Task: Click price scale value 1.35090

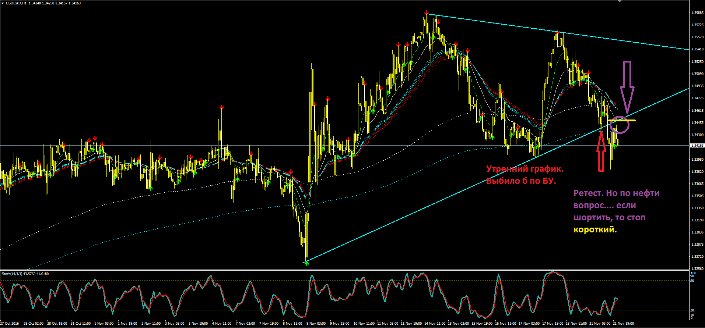Action: click(697, 74)
